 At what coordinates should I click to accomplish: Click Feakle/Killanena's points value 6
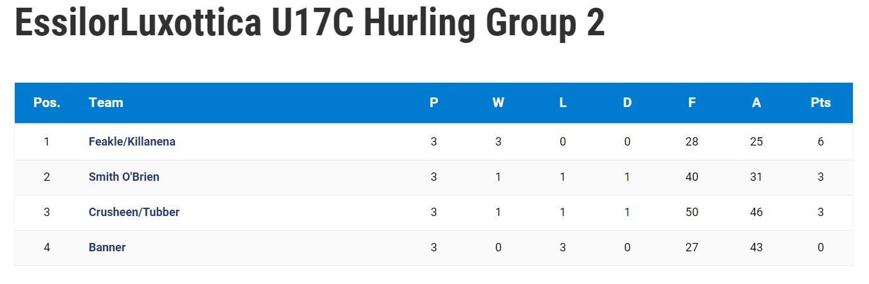[x=821, y=142]
